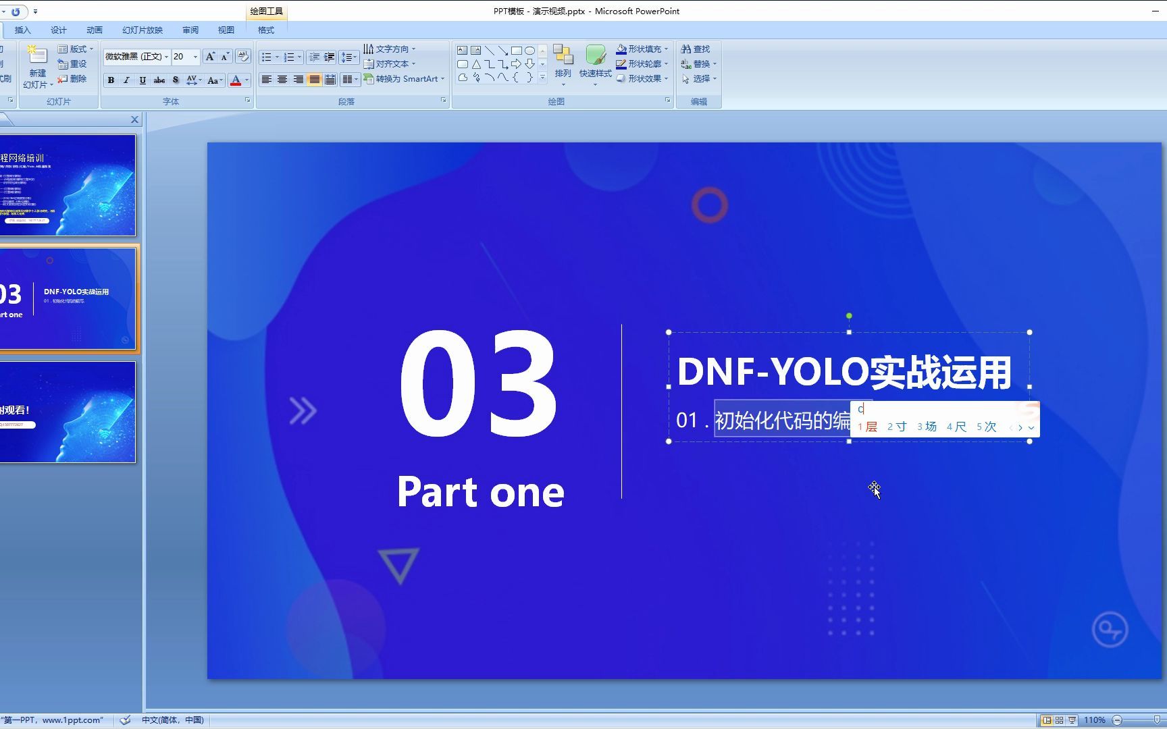Image resolution: width=1167 pixels, height=729 pixels.
Task: Select the arrow line shape
Action: click(x=502, y=51)
